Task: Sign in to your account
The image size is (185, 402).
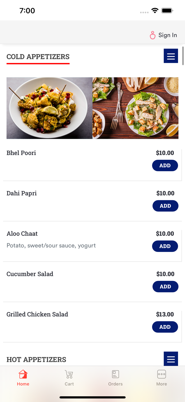Action: (167, 35)
